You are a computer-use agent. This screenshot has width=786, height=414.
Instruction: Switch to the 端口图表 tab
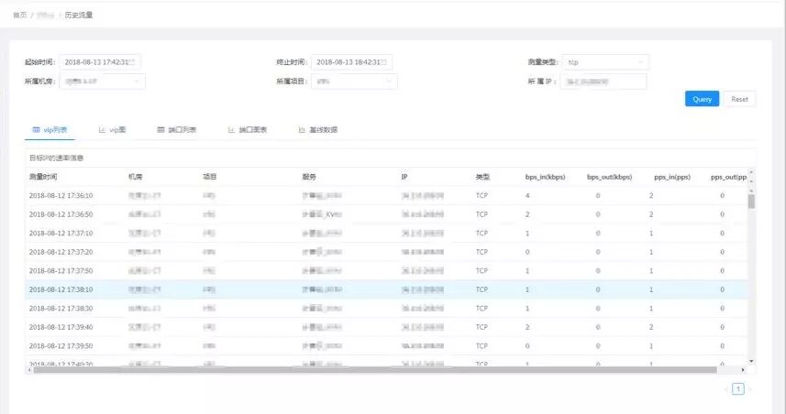248,130
